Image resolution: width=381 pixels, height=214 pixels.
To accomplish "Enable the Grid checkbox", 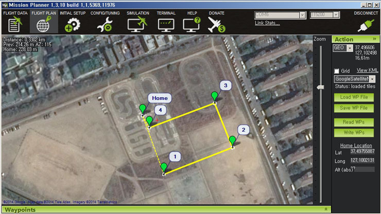I will 337,71.
